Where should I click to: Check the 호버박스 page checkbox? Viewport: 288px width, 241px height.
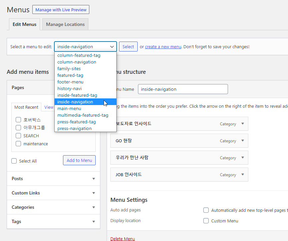click(18, 120)
